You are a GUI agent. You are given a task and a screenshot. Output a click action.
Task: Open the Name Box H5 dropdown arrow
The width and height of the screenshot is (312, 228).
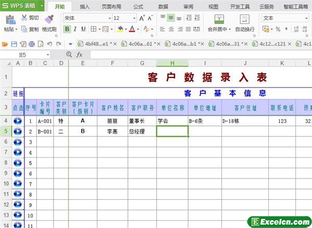point(48,55)
